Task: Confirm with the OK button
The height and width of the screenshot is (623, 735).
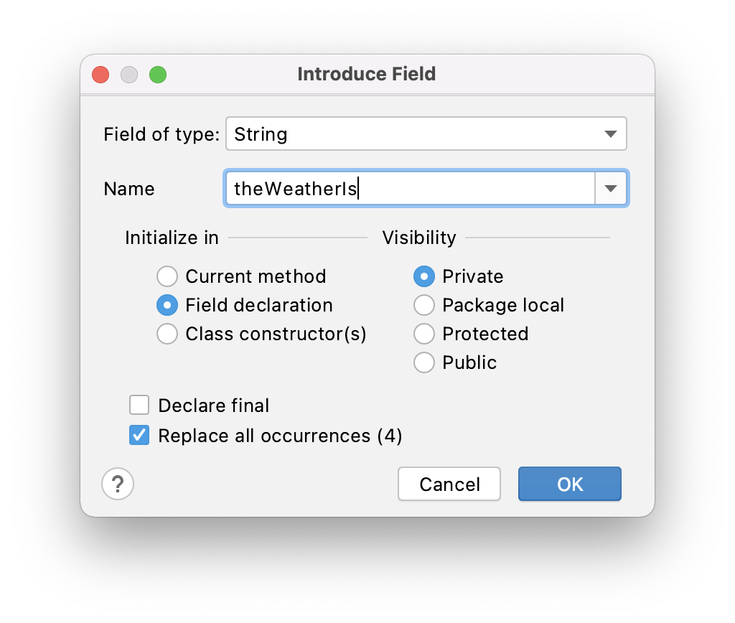Action: (x=570, y=484)
